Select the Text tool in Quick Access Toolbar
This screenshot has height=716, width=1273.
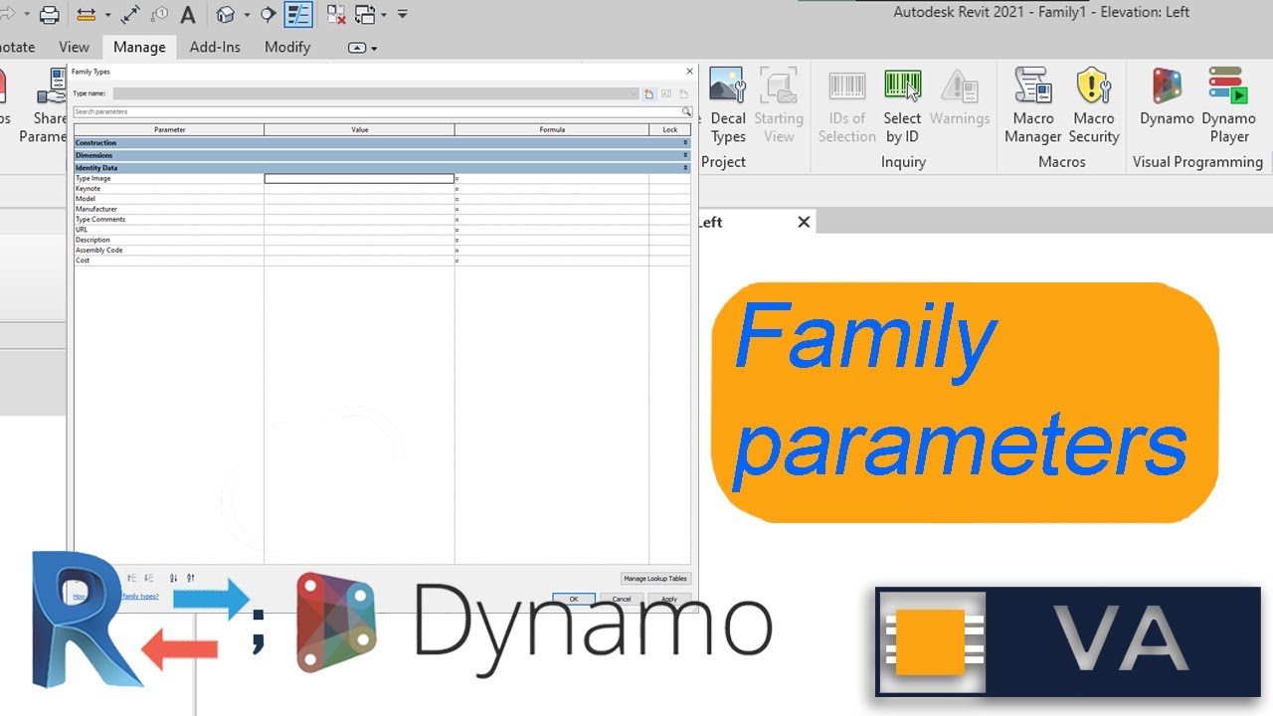point(186,14)
